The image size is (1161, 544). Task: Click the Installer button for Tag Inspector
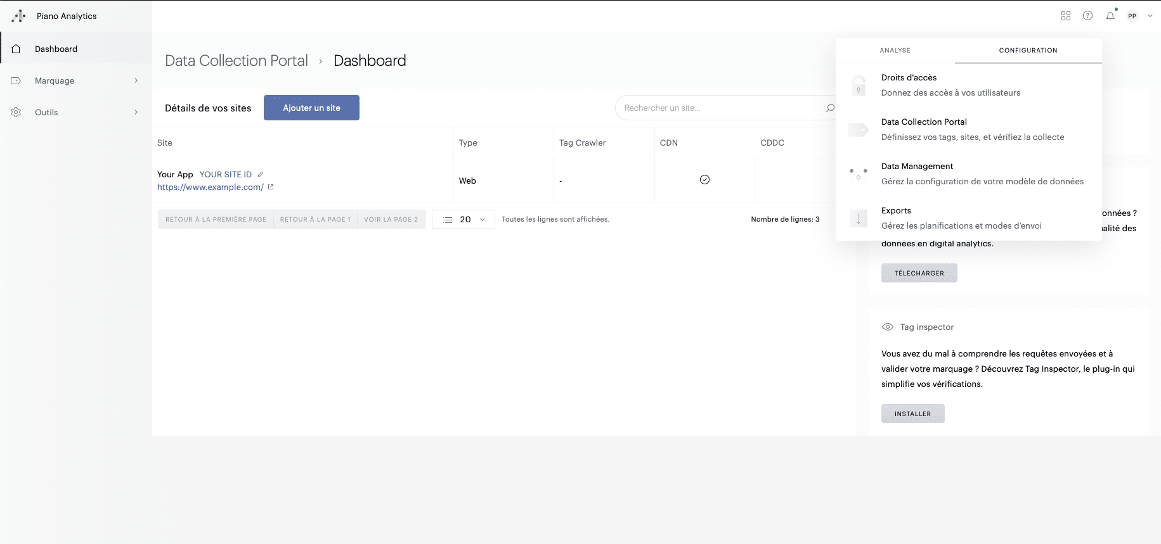[912, 414]
